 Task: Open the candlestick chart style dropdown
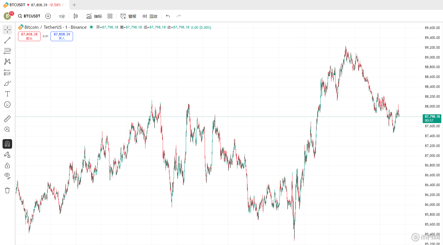[76, 16]
